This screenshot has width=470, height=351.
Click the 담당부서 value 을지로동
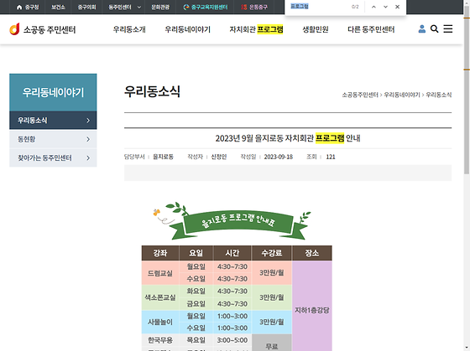click(163, 157)
